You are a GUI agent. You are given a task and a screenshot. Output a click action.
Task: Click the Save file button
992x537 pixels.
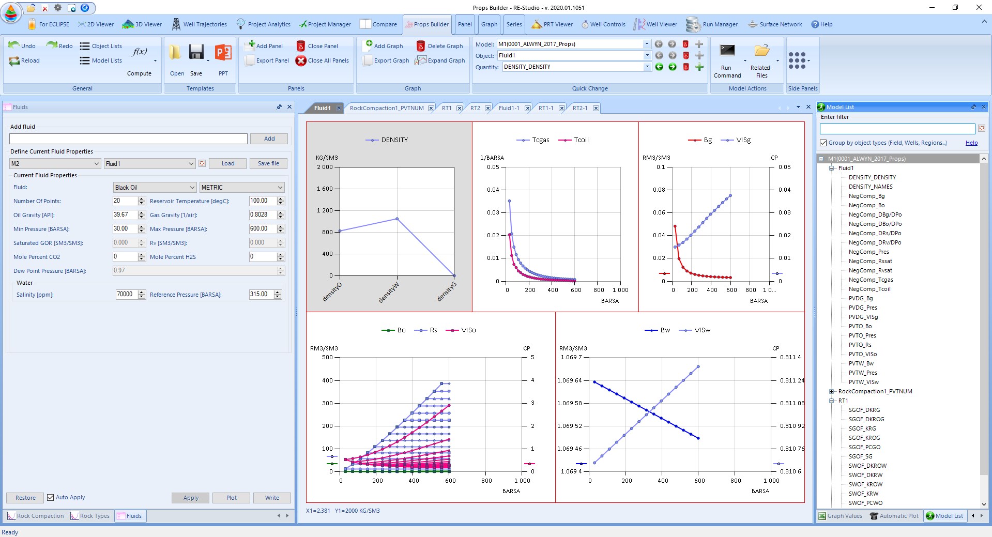coord(268,163)
